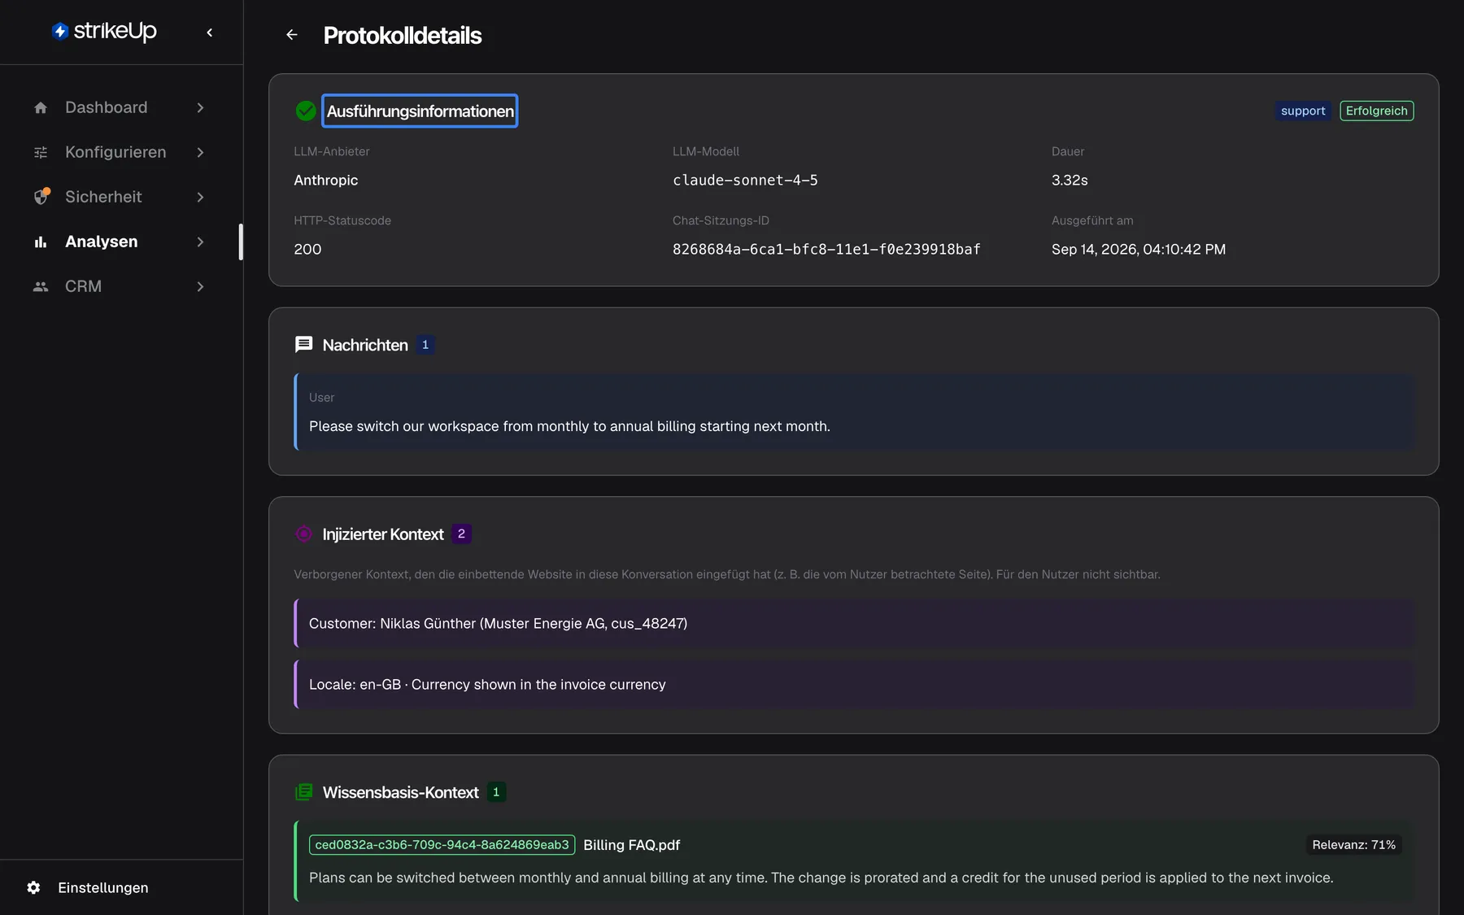The image size is (1464, 915).
Task: Click the Chat-Sitzungs-ID label
Action: [x=721, y=220]
